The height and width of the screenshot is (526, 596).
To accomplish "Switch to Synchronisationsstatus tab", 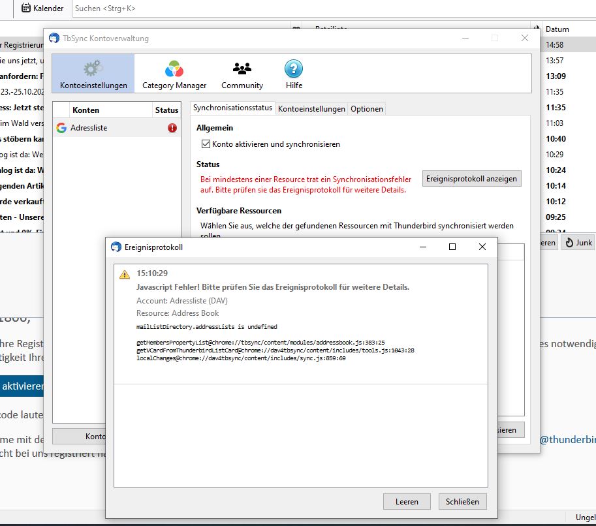I will [x=232, y=108].
